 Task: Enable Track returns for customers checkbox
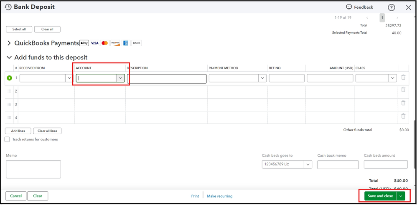click(7, 139)
